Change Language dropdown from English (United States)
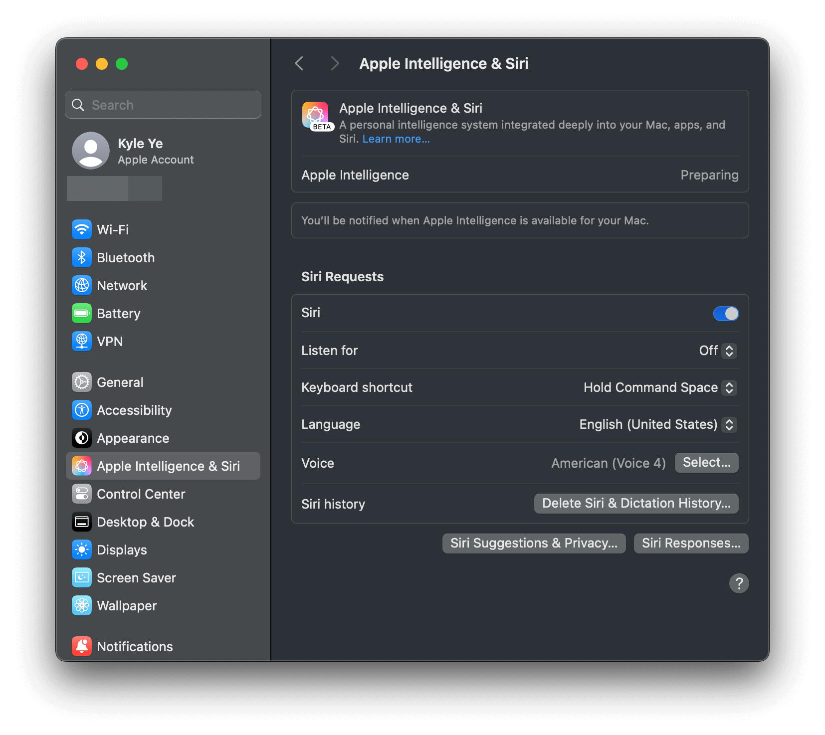The image size is (825, 735). tap(657, 424)
